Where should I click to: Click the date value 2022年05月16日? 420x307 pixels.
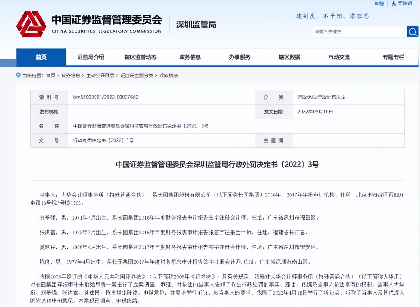(315, 112)
